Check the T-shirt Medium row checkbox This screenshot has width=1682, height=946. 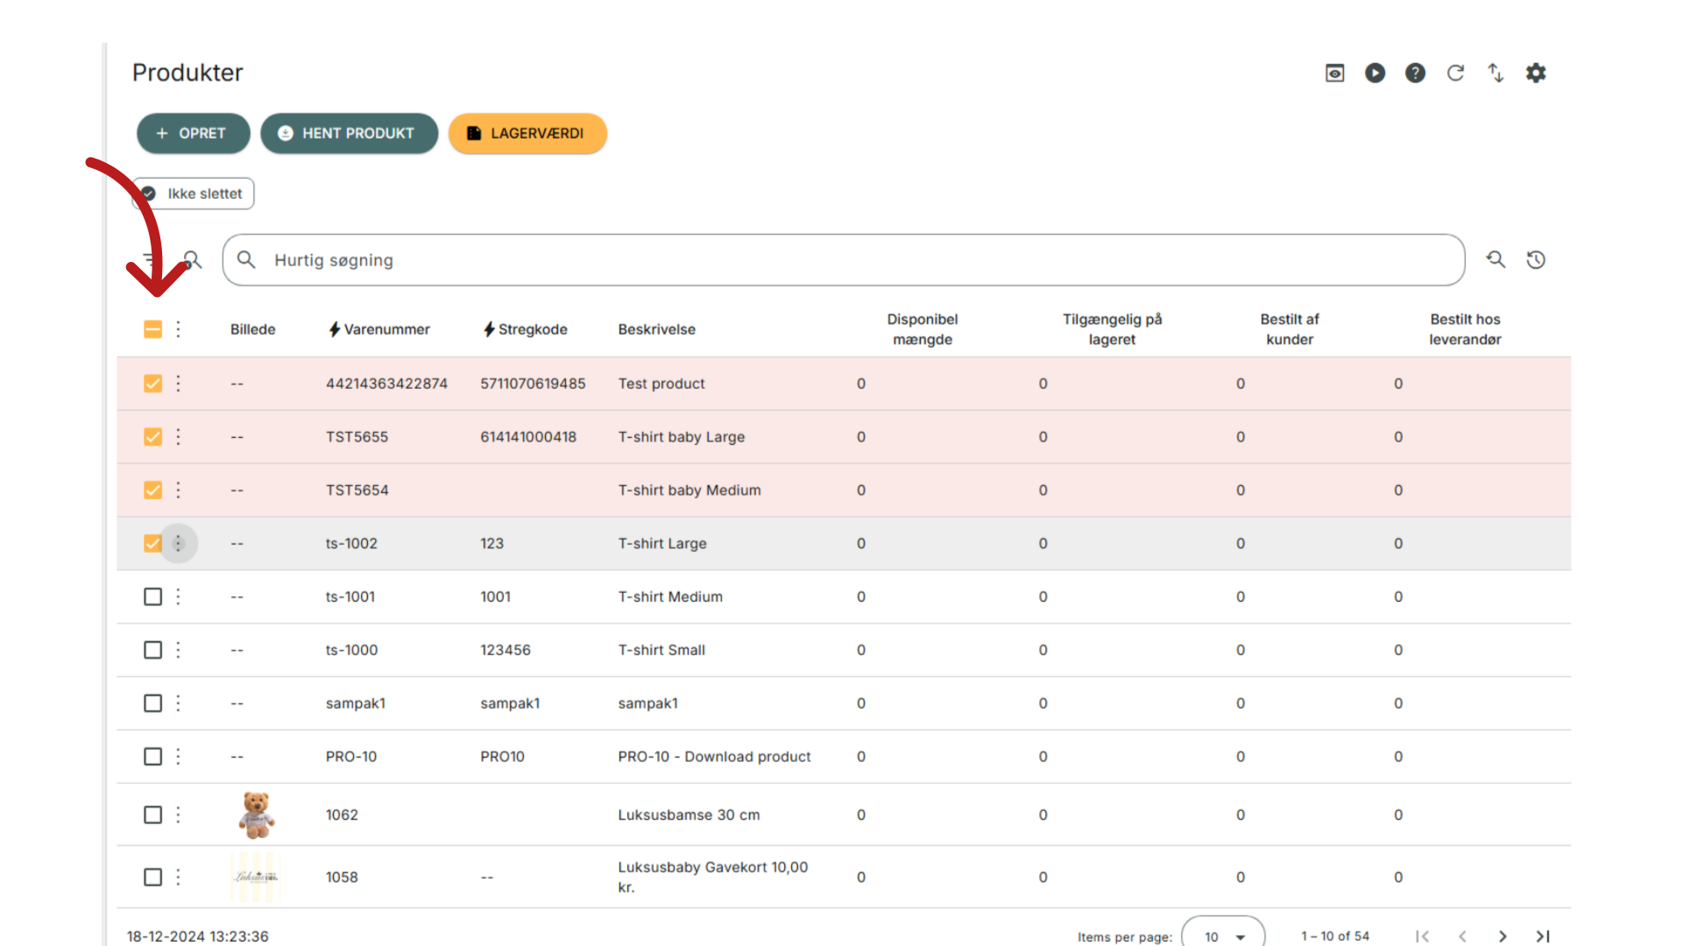[x=152, y=597]
